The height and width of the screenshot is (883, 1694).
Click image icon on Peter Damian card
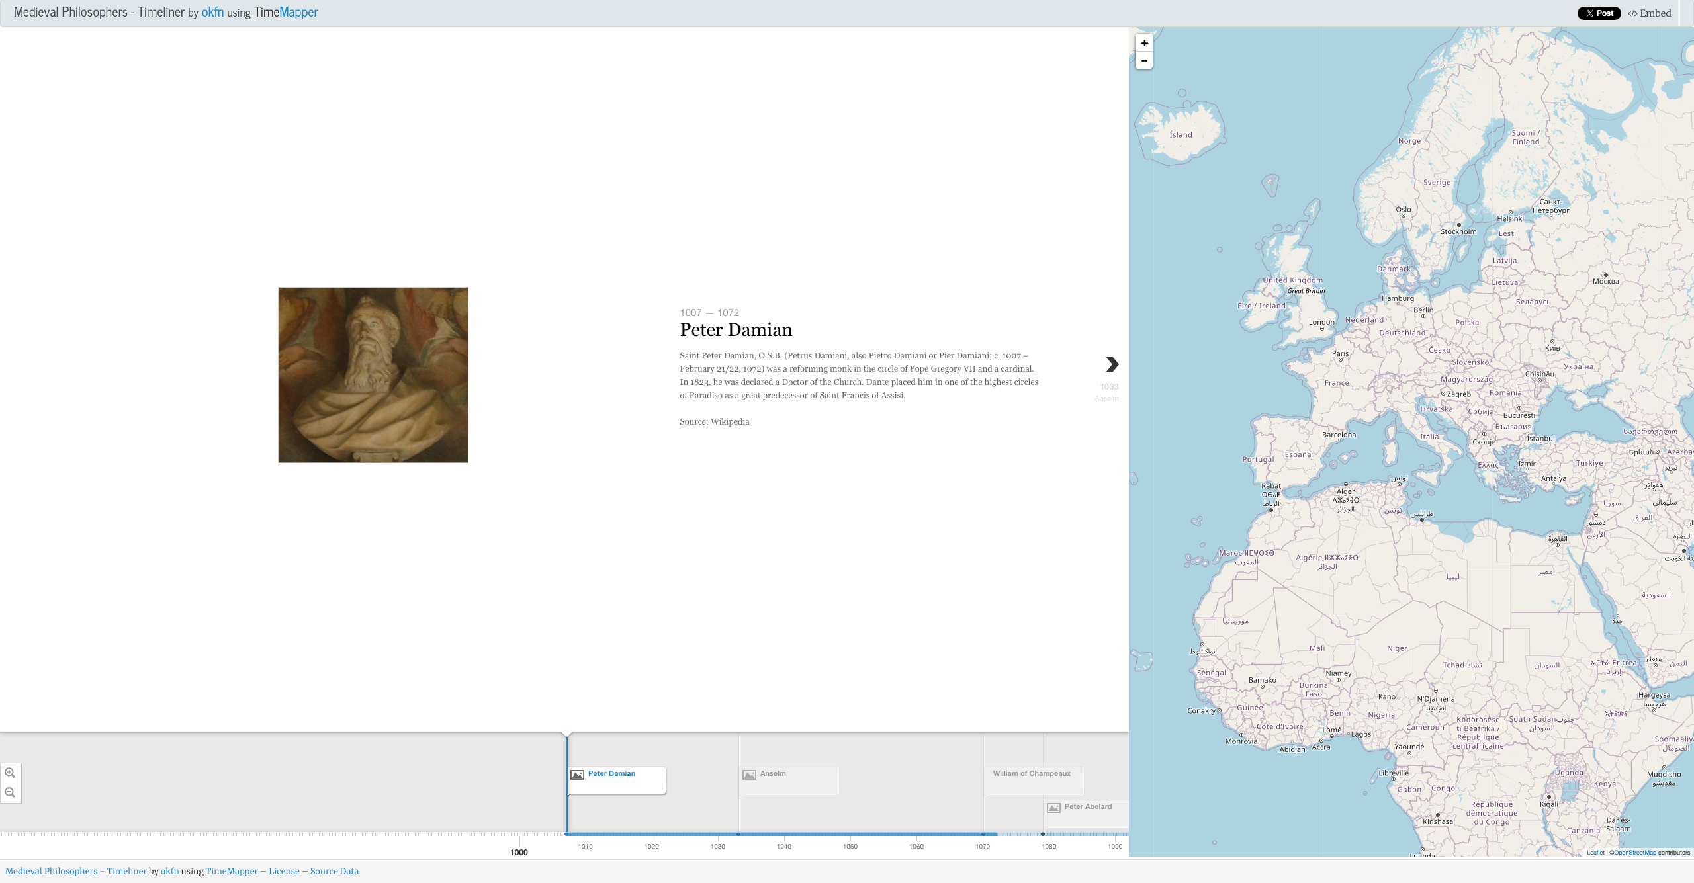pos(577,775)
